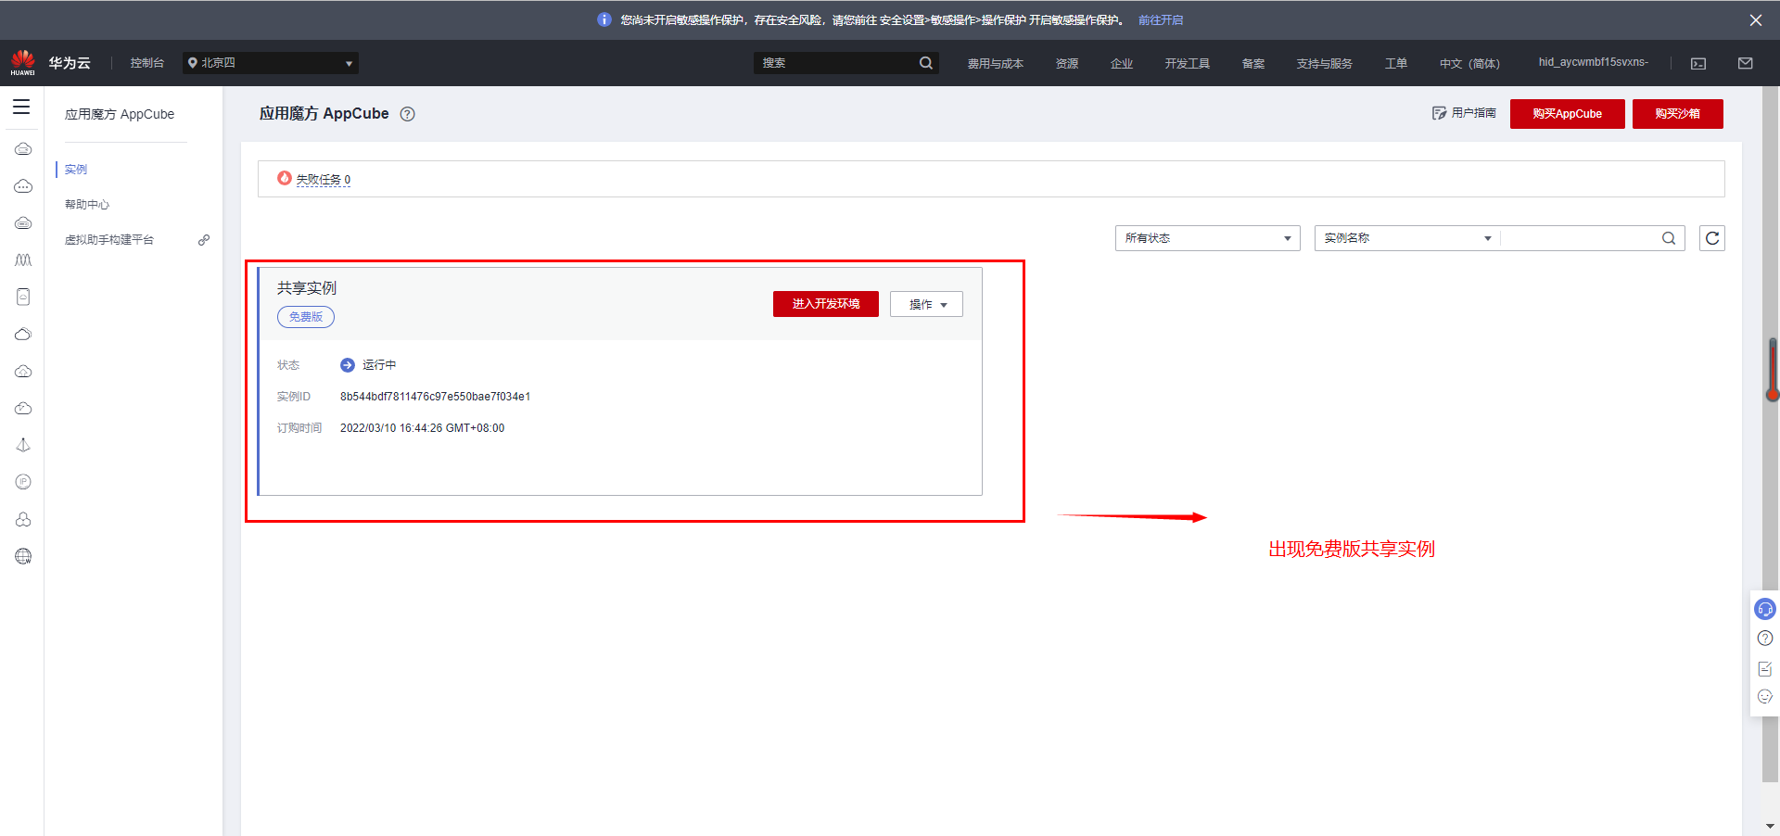Open the peak-wave icon in left sidebar

(23, 260)
